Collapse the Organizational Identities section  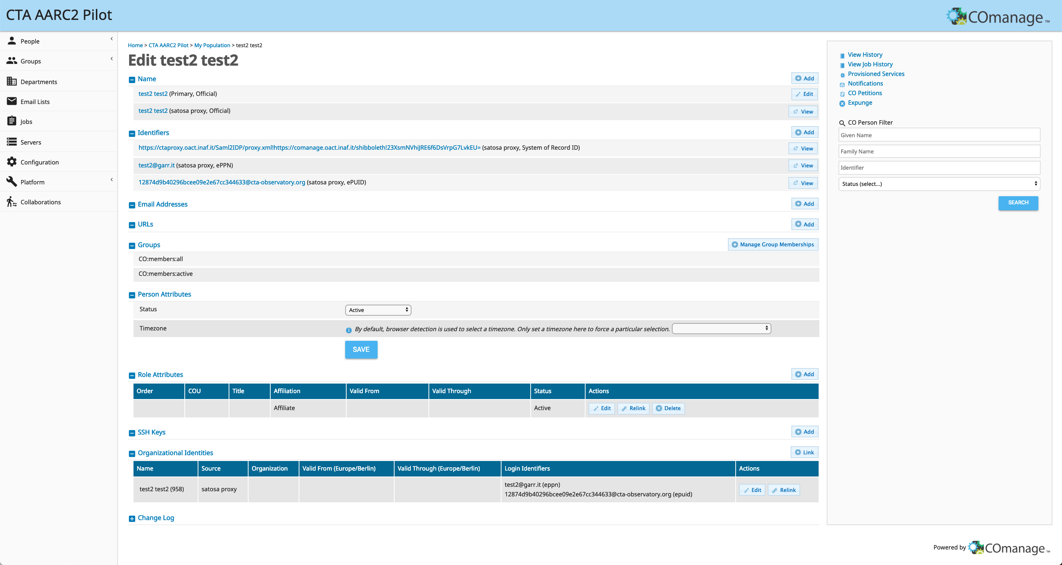click(x=132, y=454)
